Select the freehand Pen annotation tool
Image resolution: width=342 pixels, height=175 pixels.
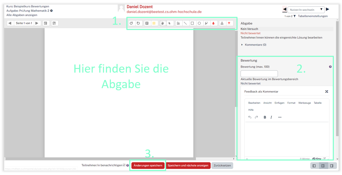tap(178, 23)
